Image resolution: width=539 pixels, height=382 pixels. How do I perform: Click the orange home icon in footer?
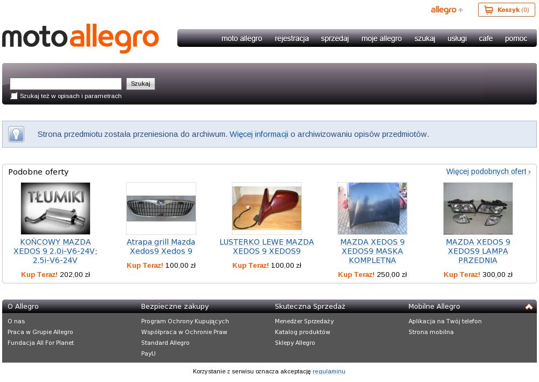click(x=529, y=307)
